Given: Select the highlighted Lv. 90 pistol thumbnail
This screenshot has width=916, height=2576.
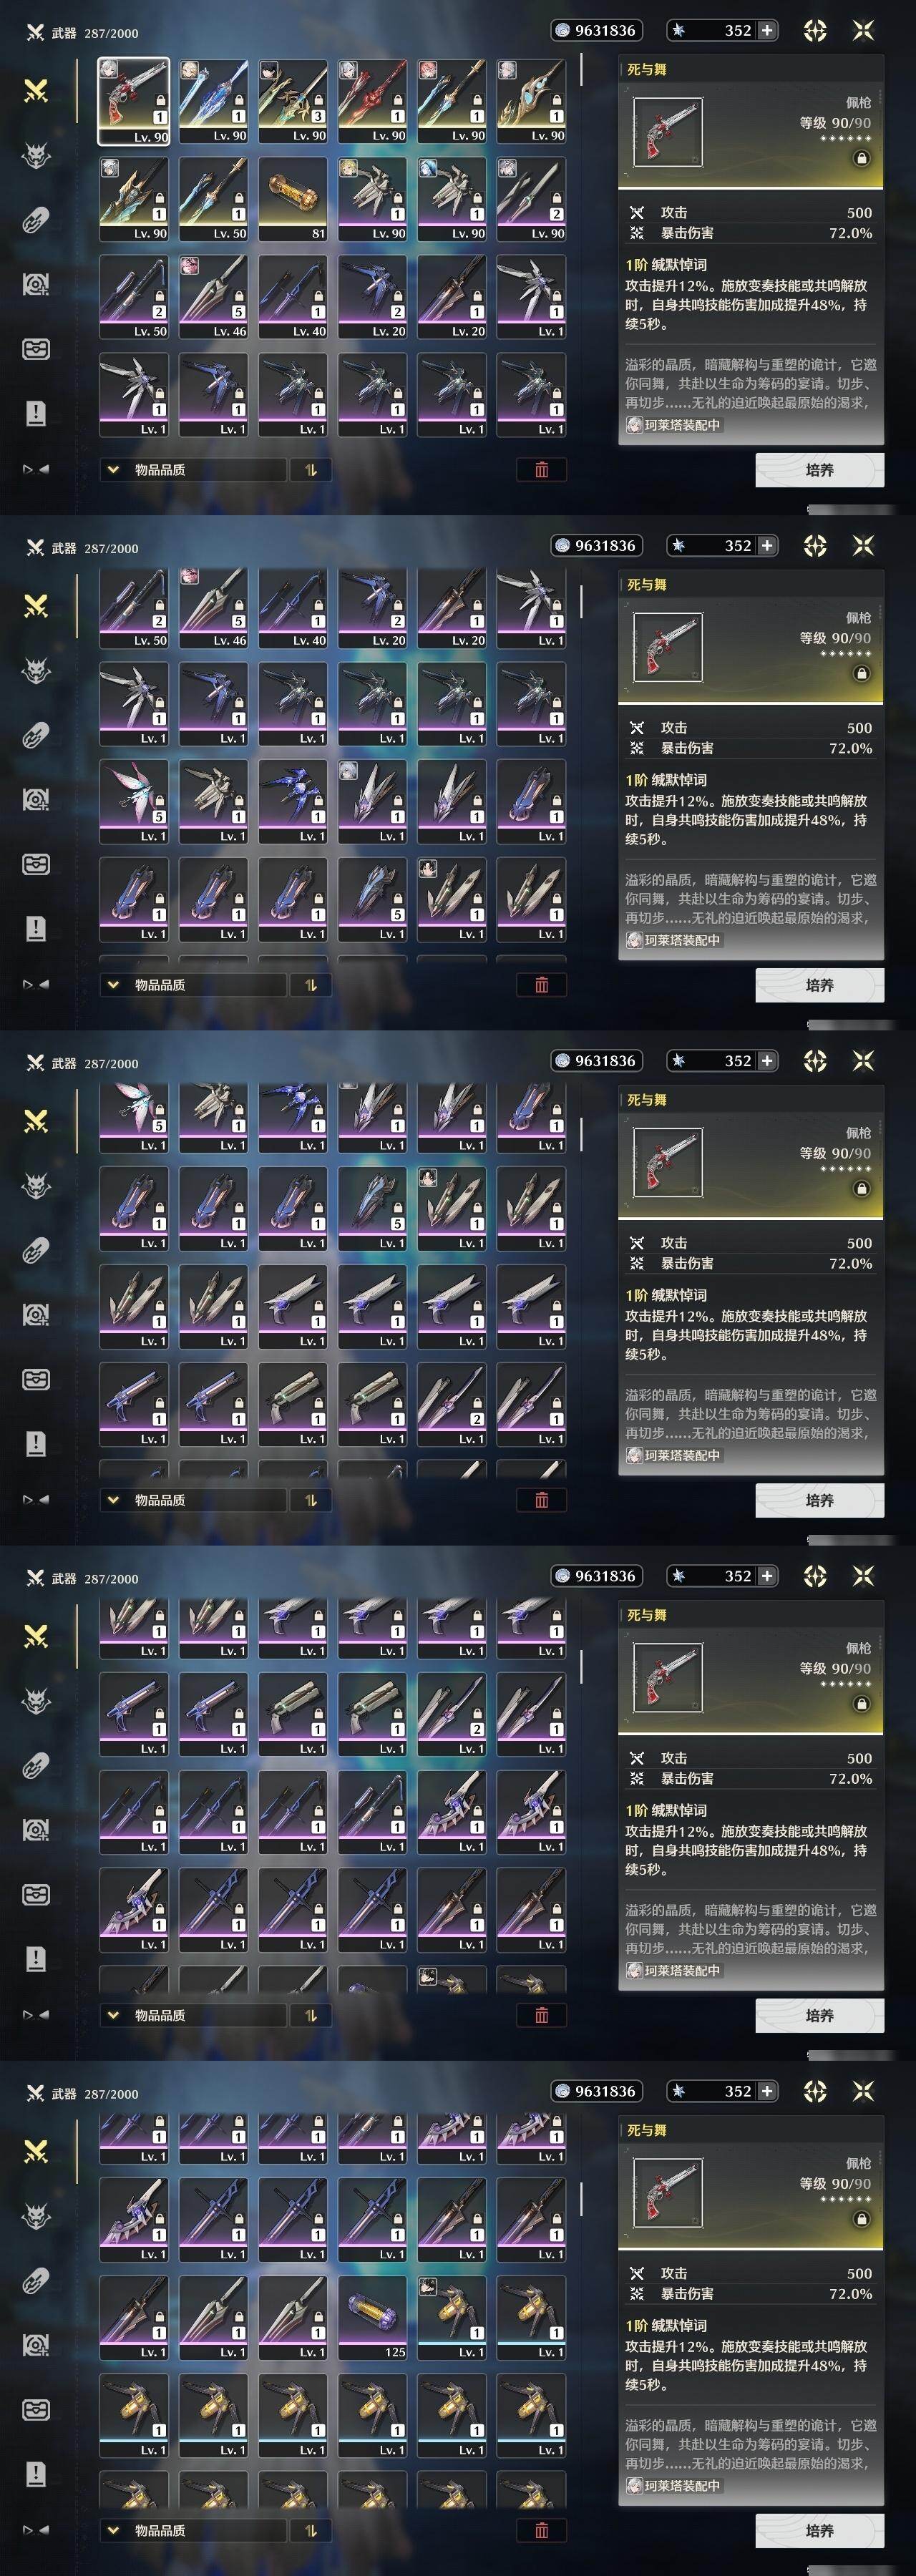Looking at the screenshot, I should (133, 101).
